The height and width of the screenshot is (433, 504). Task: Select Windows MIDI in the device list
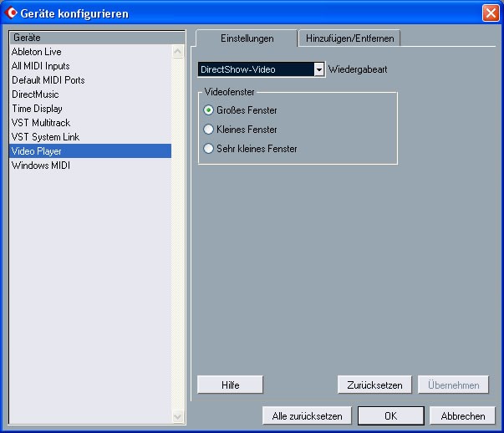(x=90, y=166)
